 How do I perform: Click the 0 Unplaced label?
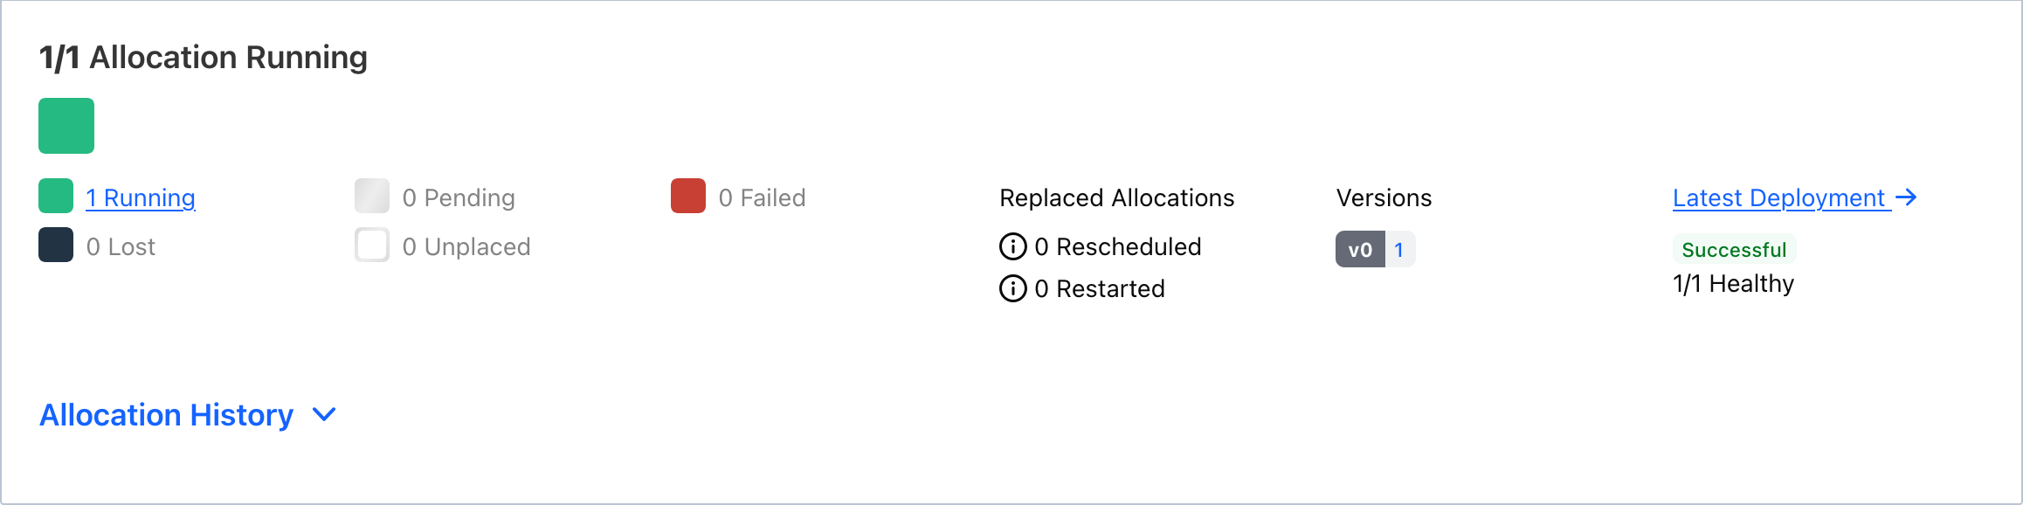[x=466, y=247]
